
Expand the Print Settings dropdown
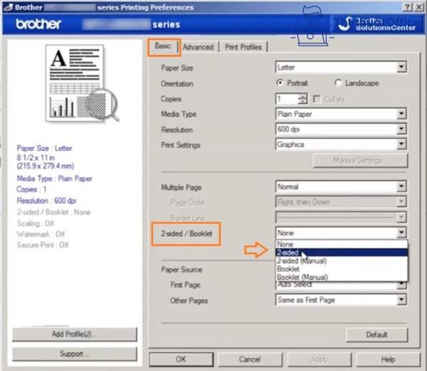401,145
